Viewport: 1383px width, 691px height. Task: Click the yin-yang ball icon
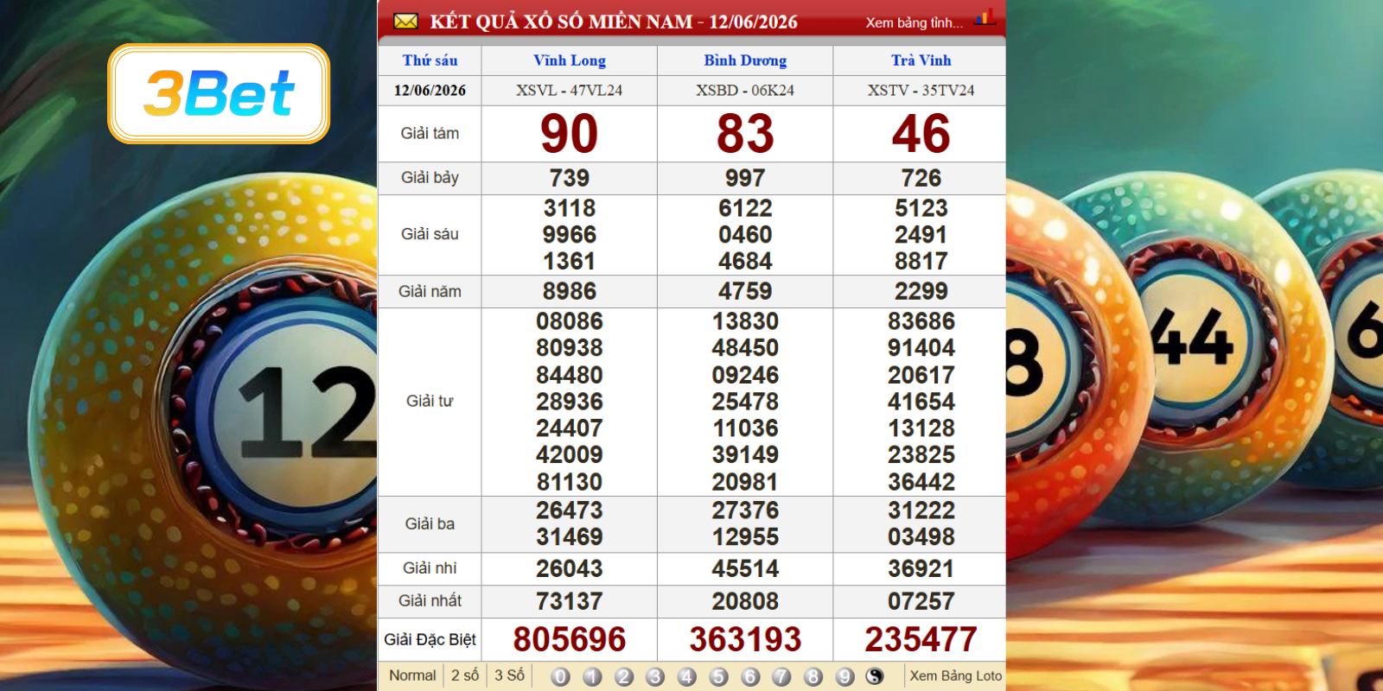point(875,676)
